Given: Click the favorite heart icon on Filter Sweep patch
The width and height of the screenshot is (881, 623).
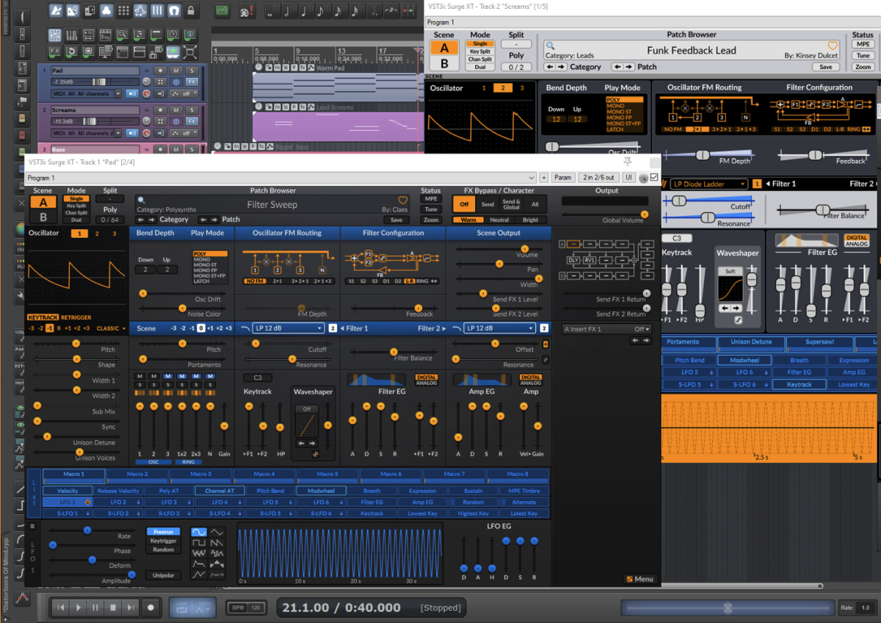Looking at the screenshot, I should tap(402, 200).
